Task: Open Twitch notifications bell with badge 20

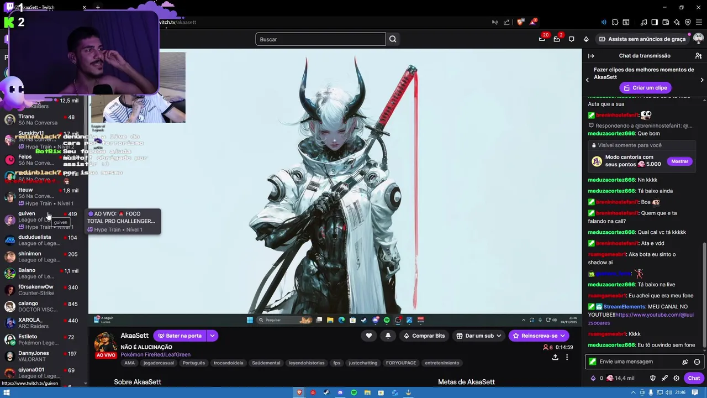Action: point(542,39)
